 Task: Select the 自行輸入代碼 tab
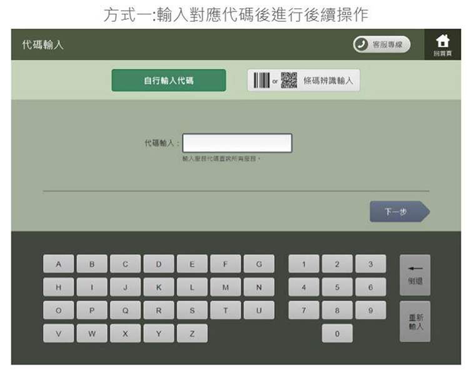point(168,81)
